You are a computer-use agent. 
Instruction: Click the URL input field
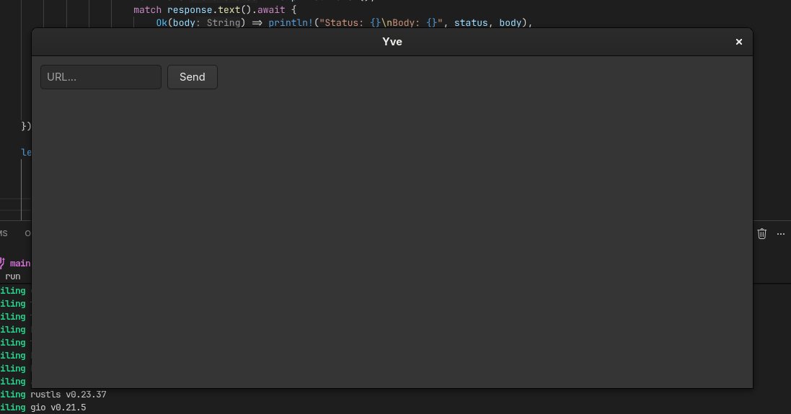(101, 77)
